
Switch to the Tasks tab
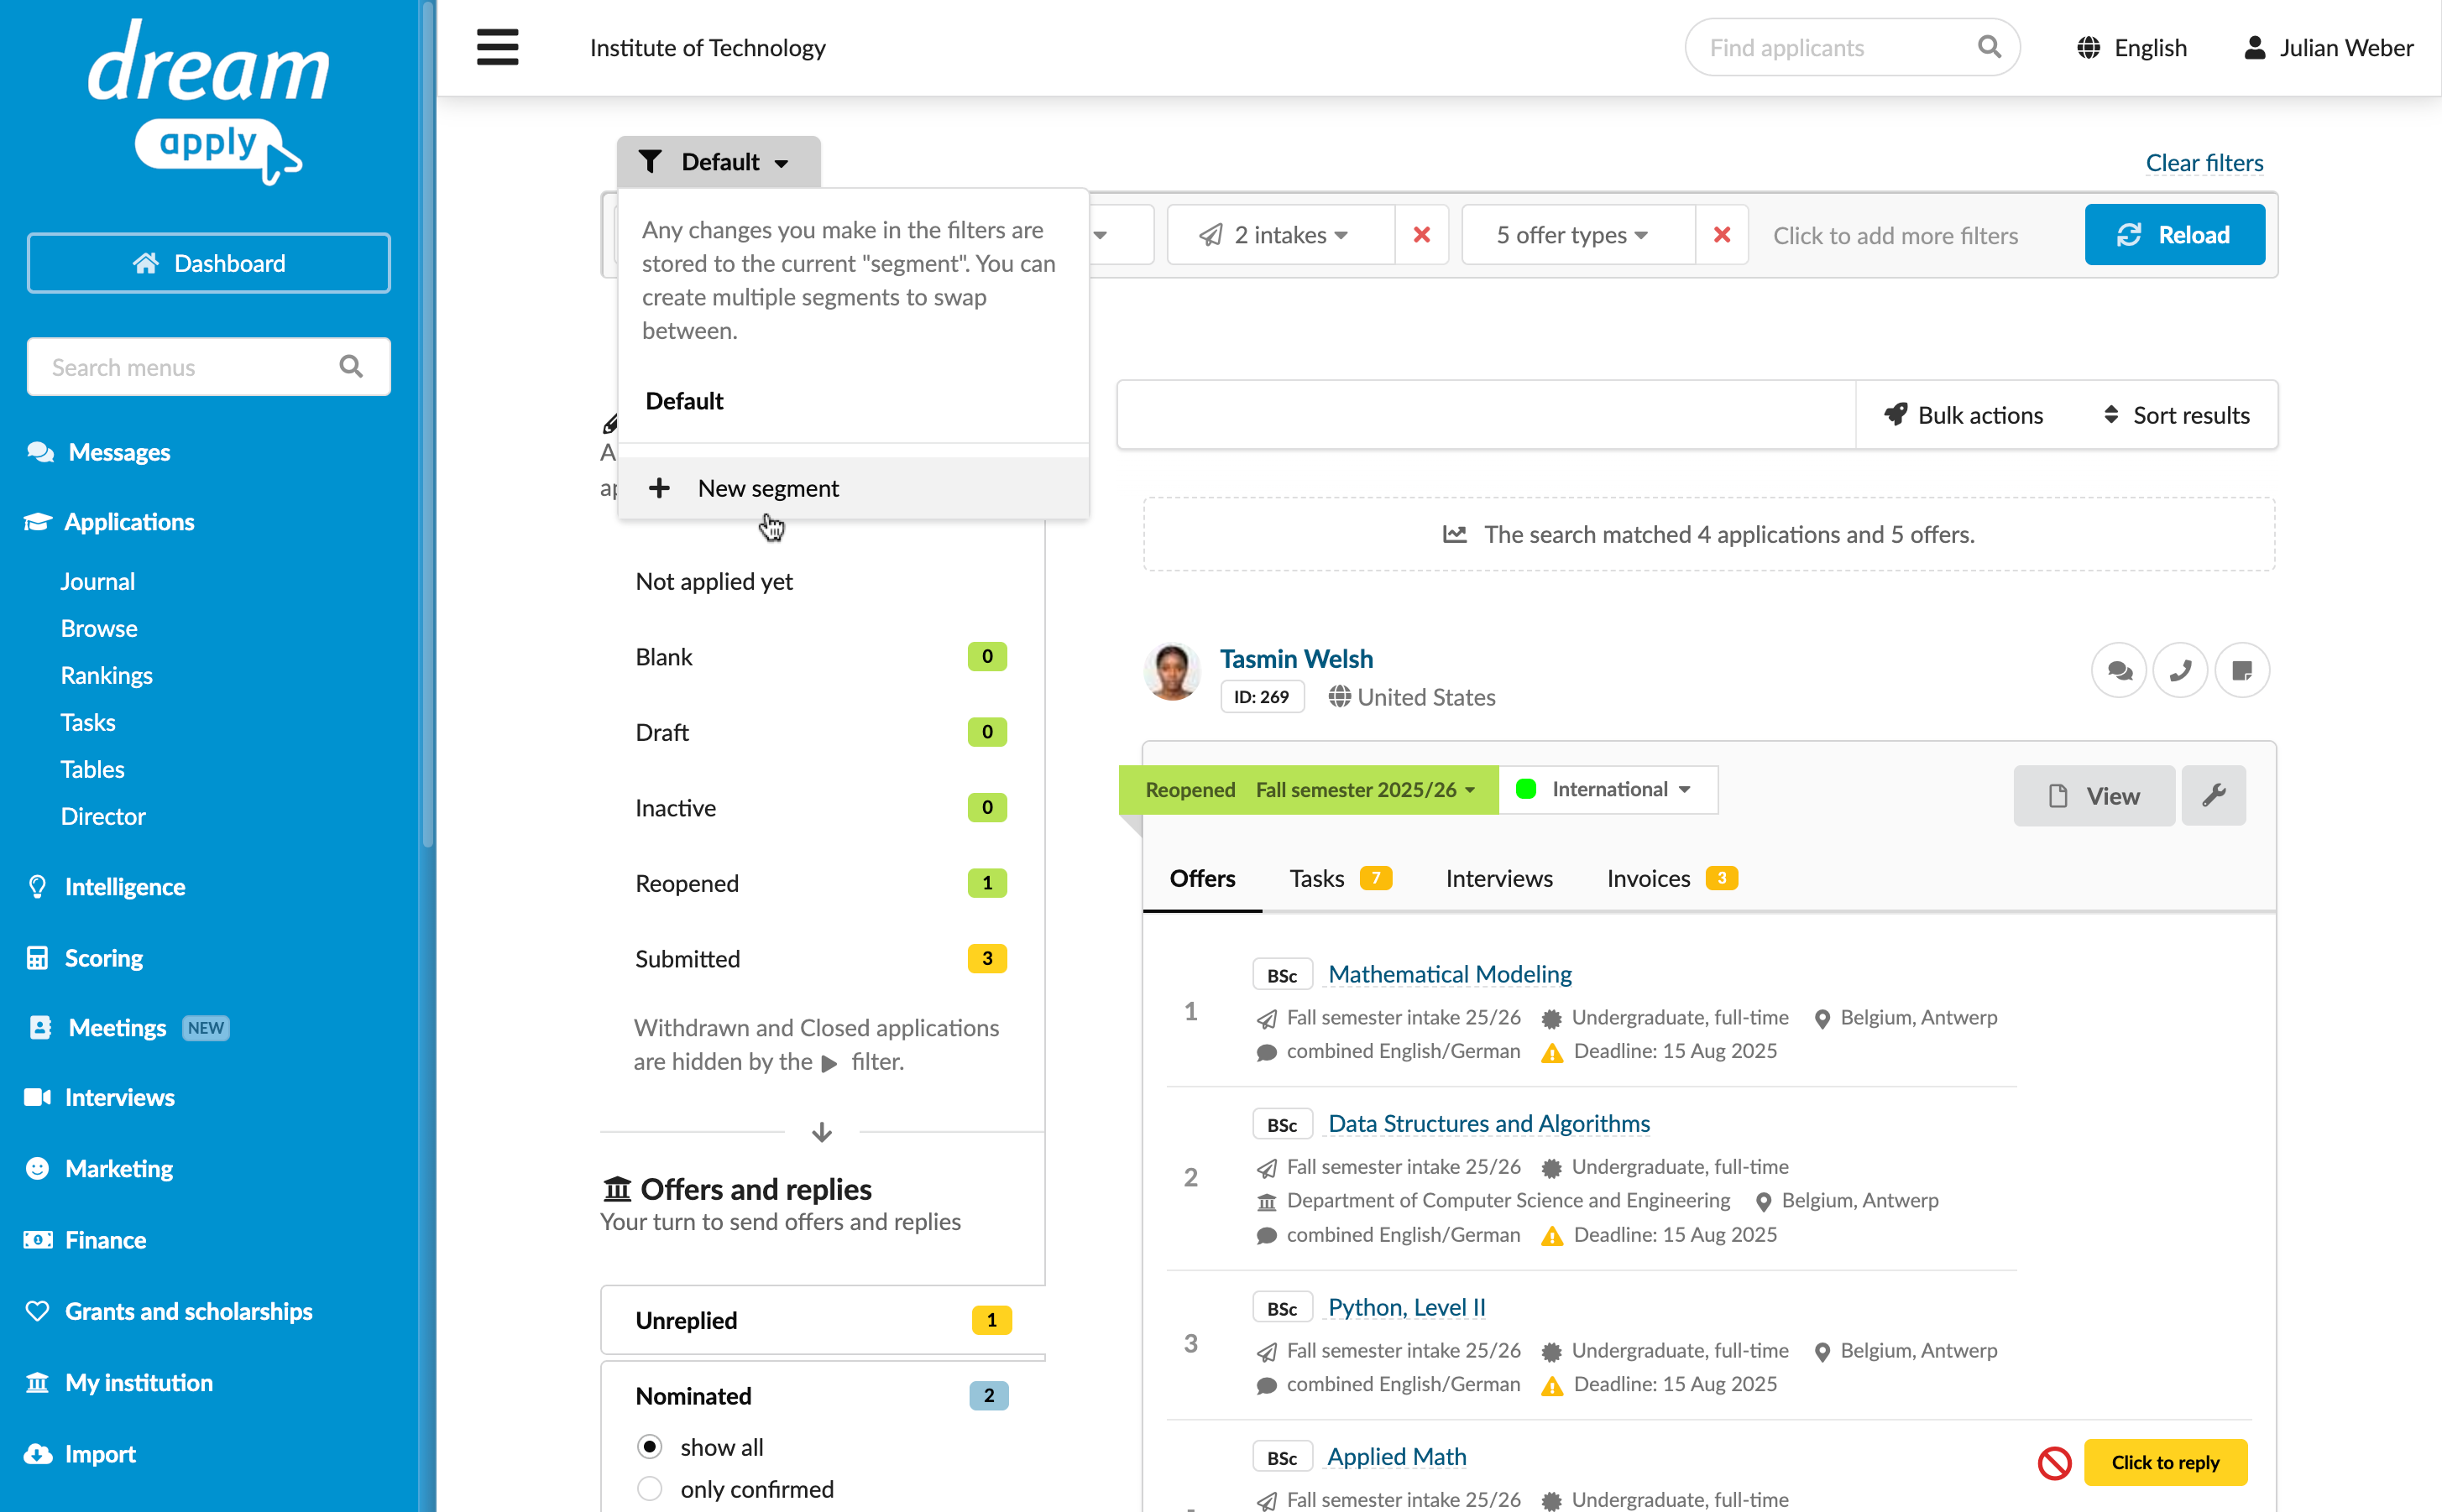1340,878
